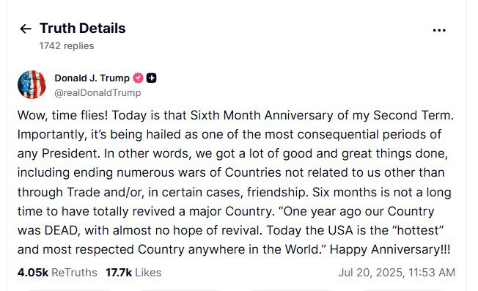Screen dimensions: 478x291
Task: Open the Donald J. Trump display name
Action: tap(92, 78)
